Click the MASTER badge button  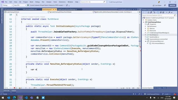172,5
